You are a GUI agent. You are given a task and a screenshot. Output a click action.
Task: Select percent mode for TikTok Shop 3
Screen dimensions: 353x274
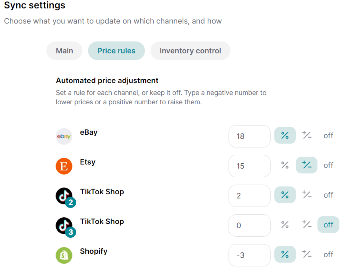tap(285, 225)
